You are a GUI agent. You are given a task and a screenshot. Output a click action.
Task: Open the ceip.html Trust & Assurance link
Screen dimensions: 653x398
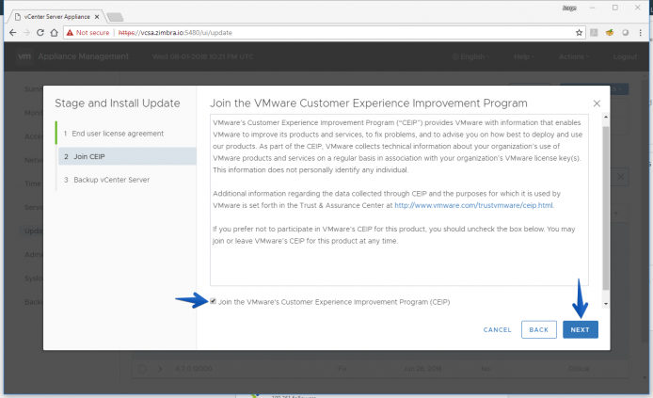click(473, 205)
